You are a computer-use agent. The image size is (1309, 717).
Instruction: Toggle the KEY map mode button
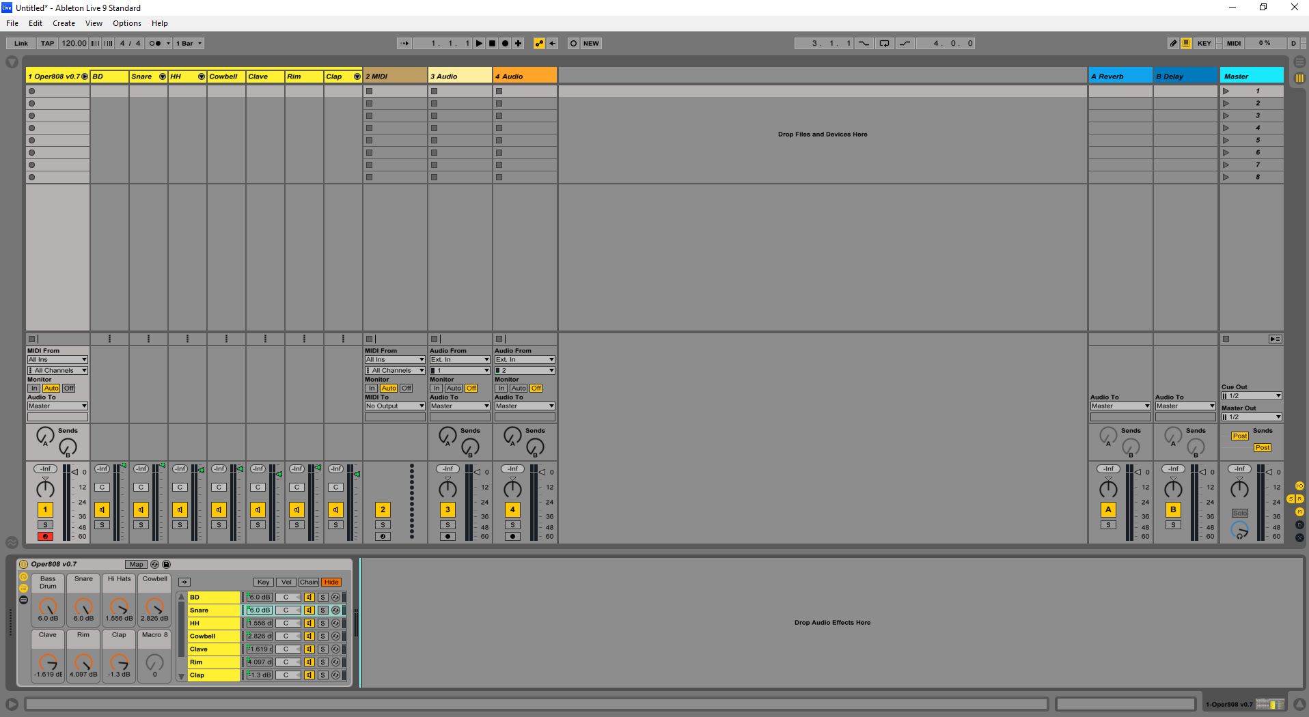point(1204,43)
